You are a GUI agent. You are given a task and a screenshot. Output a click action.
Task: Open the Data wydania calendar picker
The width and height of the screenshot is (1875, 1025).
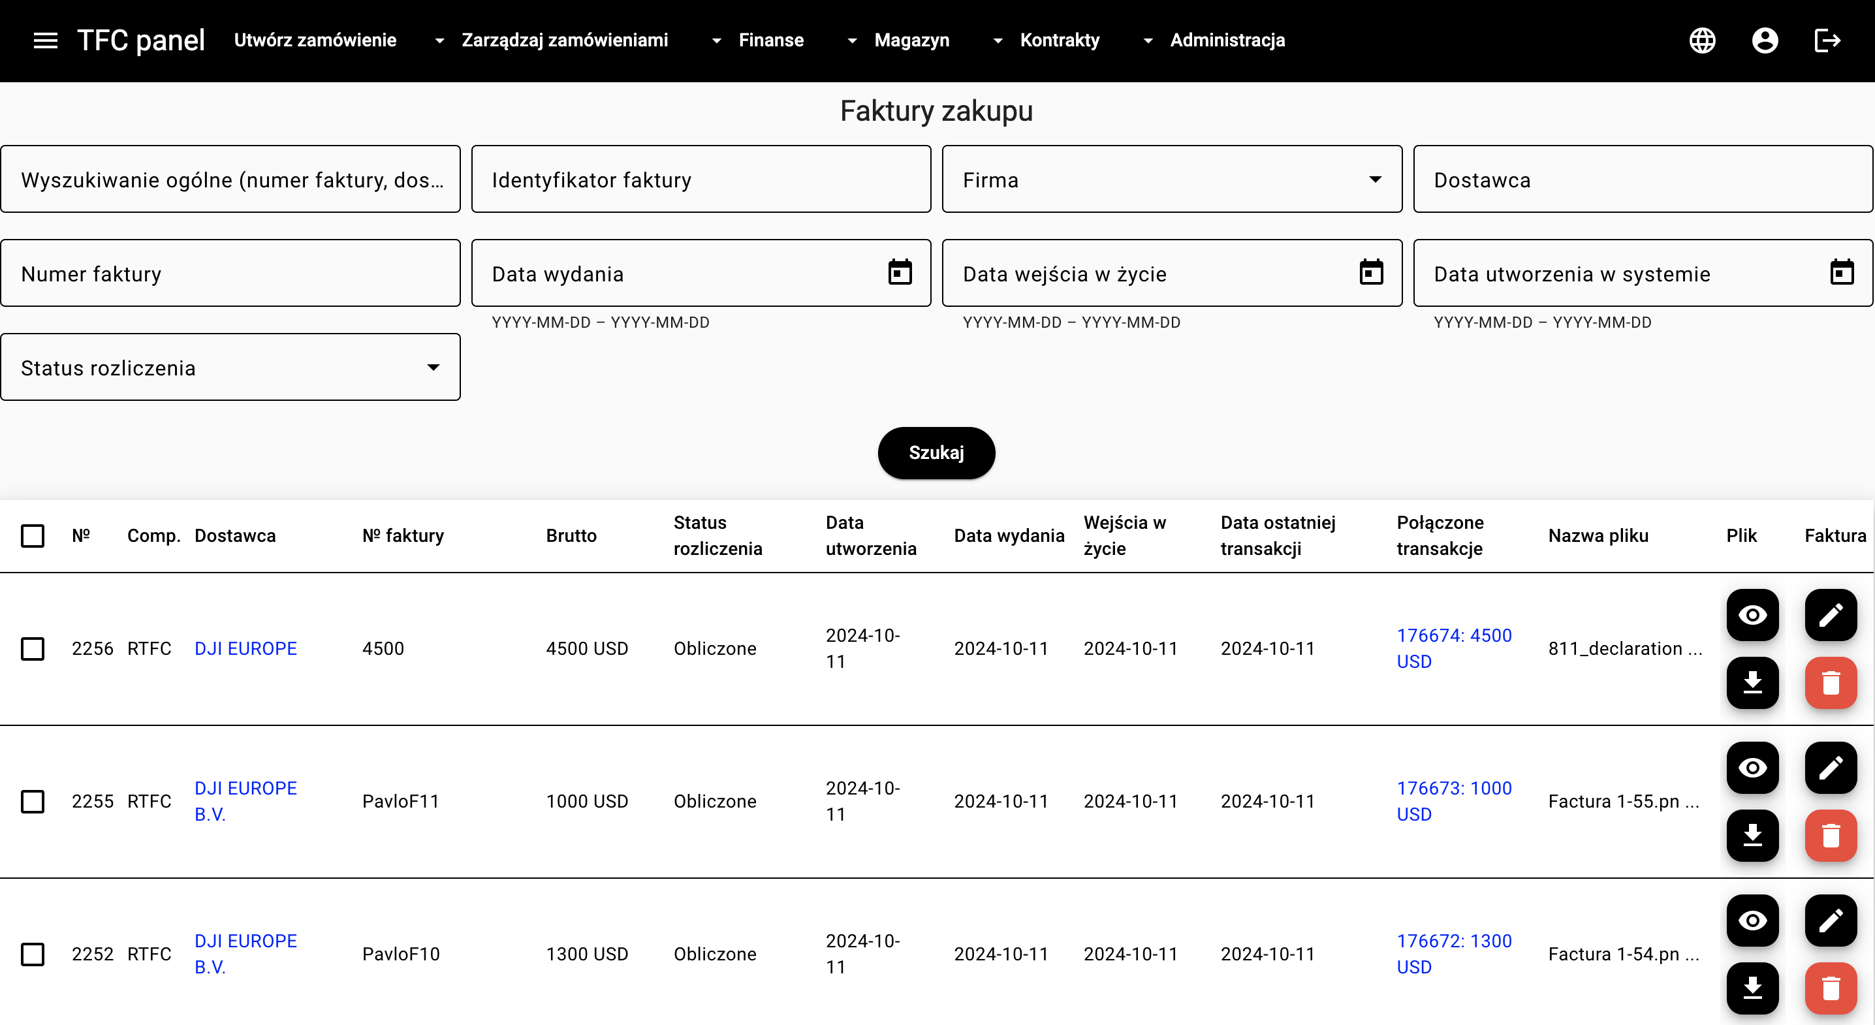coord(900,273)
